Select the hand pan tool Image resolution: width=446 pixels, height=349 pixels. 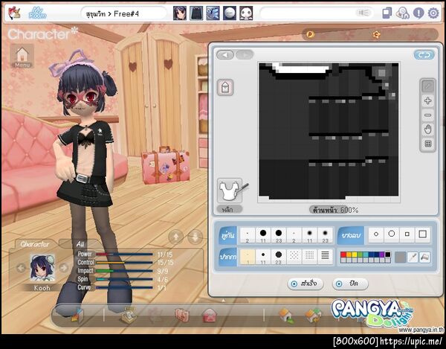coord(428,129)
